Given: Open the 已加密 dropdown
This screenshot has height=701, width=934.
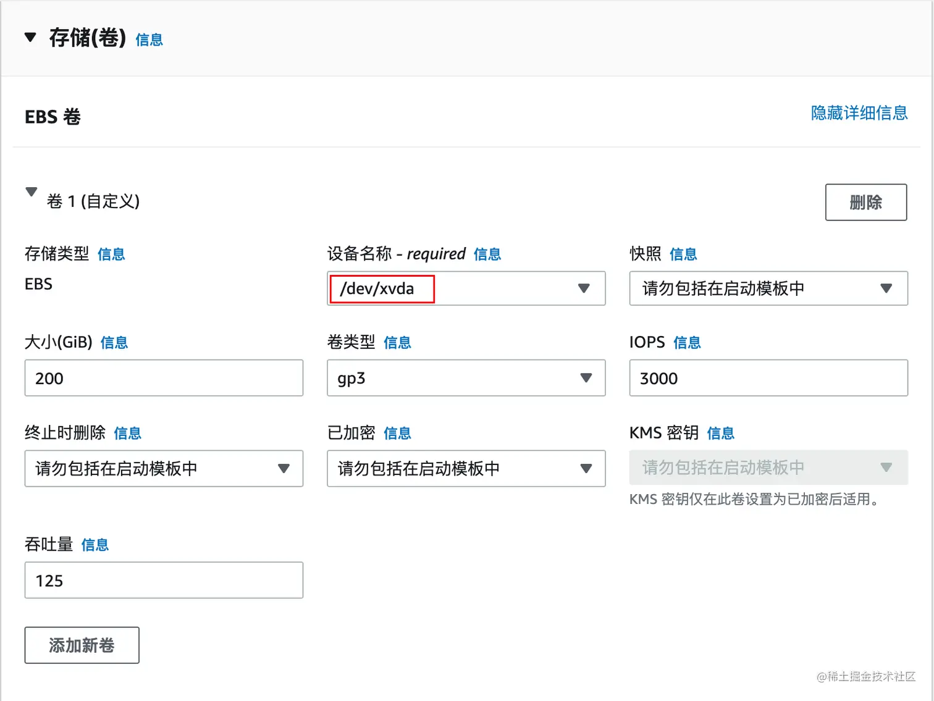Looking at the screenshot, I should pyautogui.click(x=466, y=469).
